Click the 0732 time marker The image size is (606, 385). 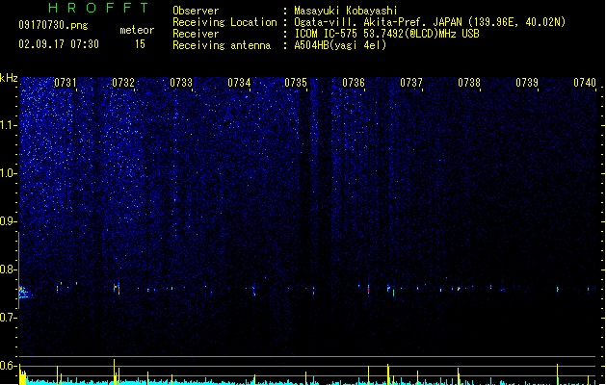tap(123, 83)
